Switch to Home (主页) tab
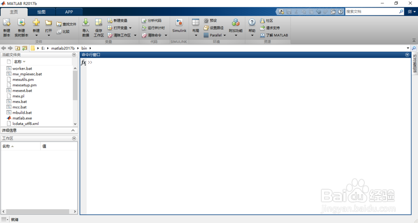This screenshot has height=223, width=418. [14, 12]
